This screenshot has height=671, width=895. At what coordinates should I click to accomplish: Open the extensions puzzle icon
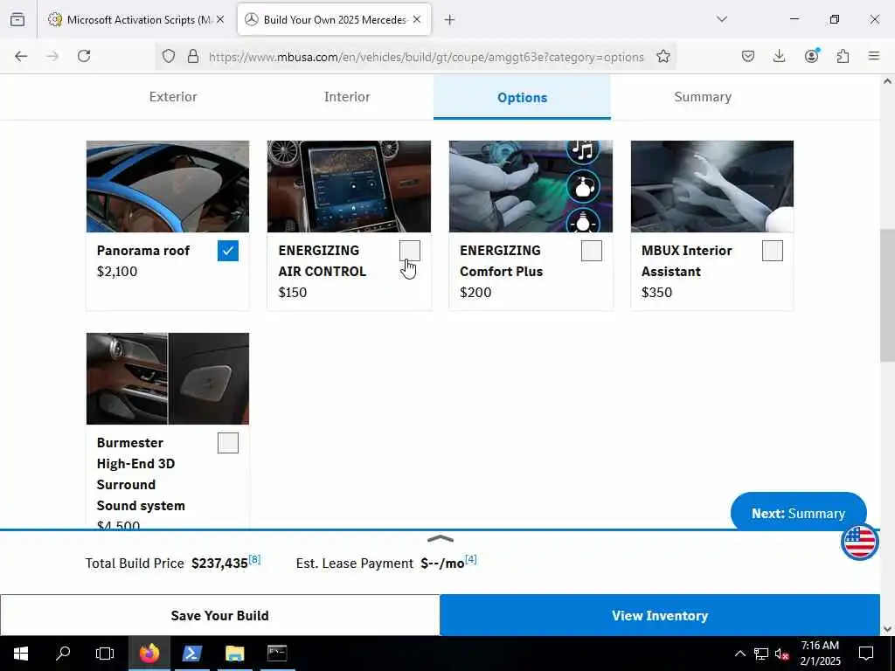843,56
